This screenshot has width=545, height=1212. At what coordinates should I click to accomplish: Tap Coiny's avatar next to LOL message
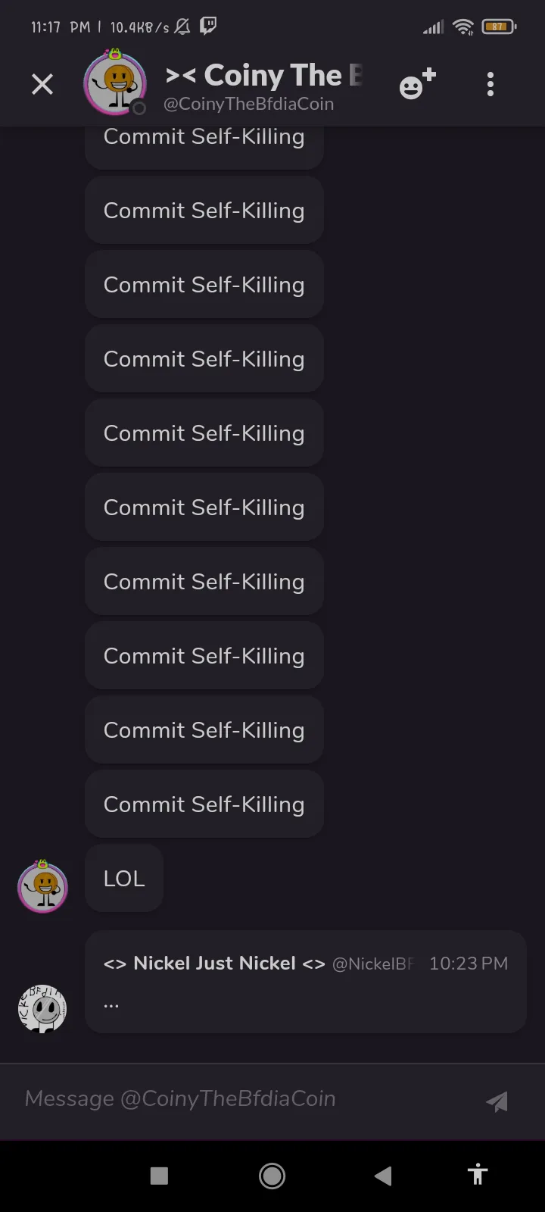tap(42, 886)
